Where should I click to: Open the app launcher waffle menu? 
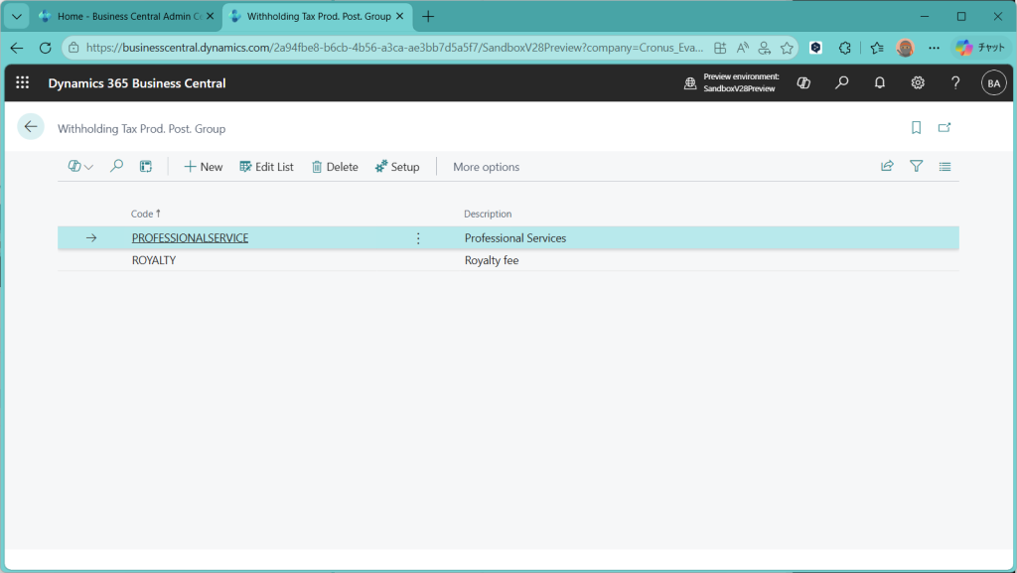[22, 83]
